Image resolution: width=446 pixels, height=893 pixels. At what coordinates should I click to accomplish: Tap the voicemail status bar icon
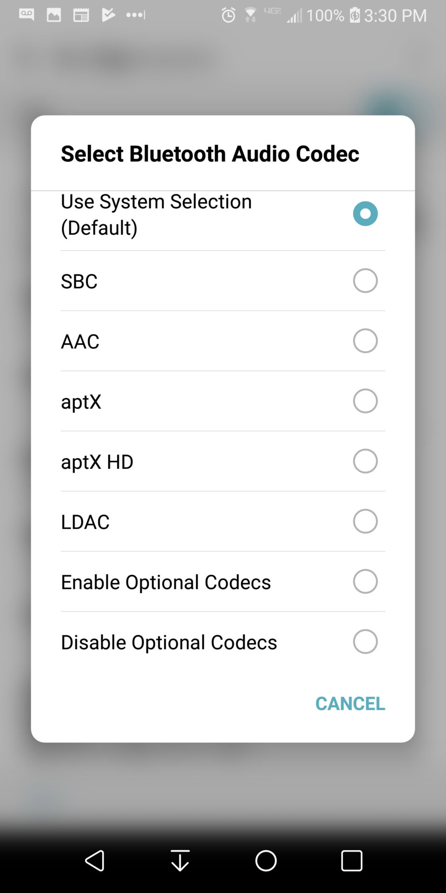pyautogui.click(x=26, y=15)
